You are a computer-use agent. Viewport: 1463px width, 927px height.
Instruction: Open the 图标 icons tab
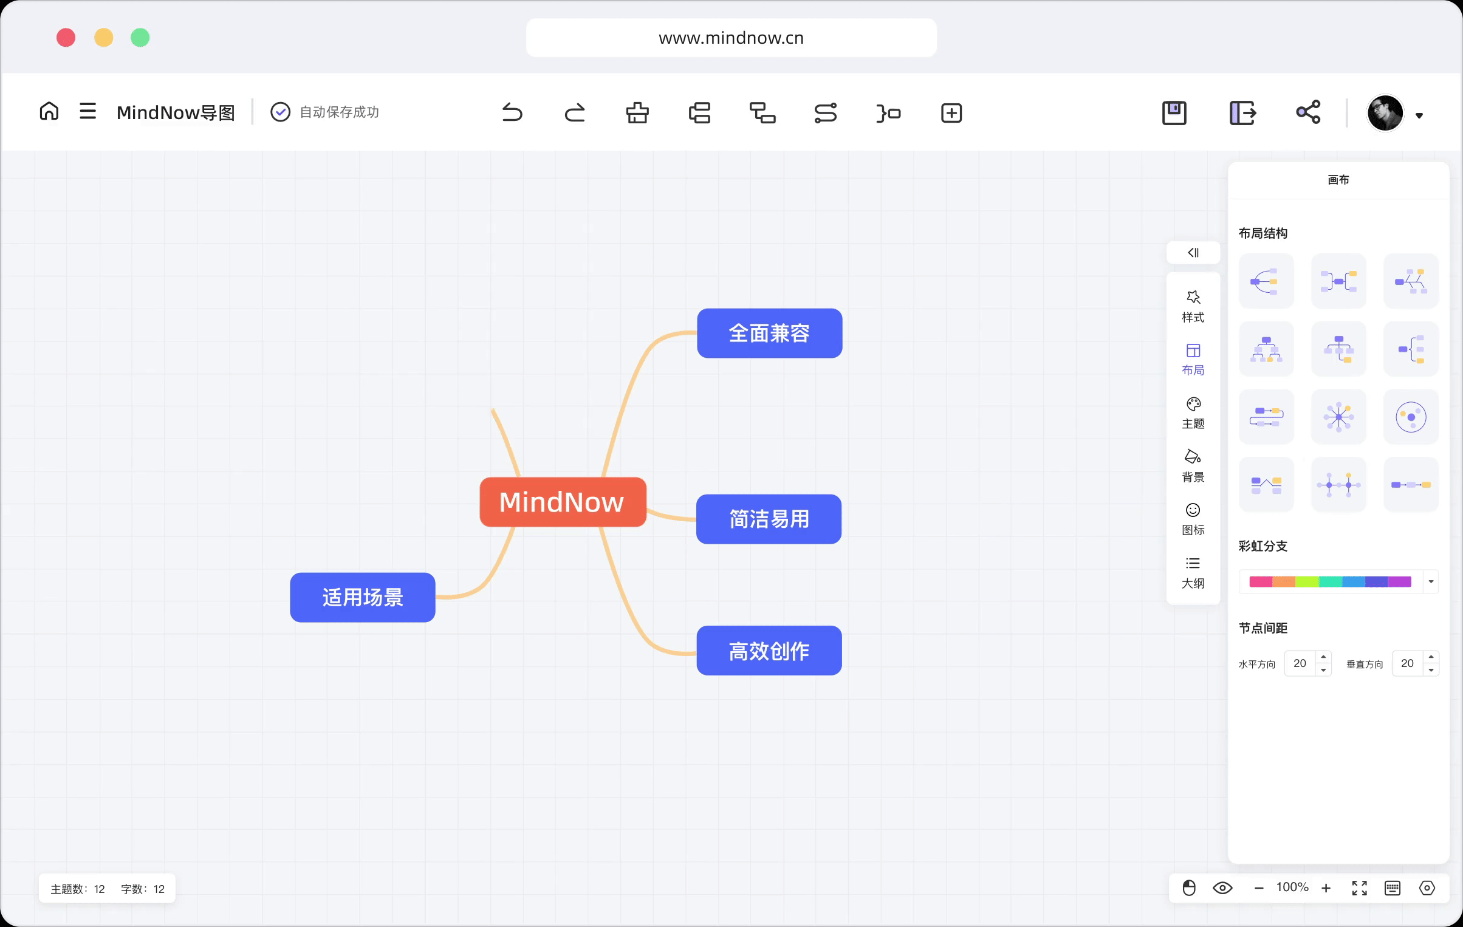[1193, 519]
